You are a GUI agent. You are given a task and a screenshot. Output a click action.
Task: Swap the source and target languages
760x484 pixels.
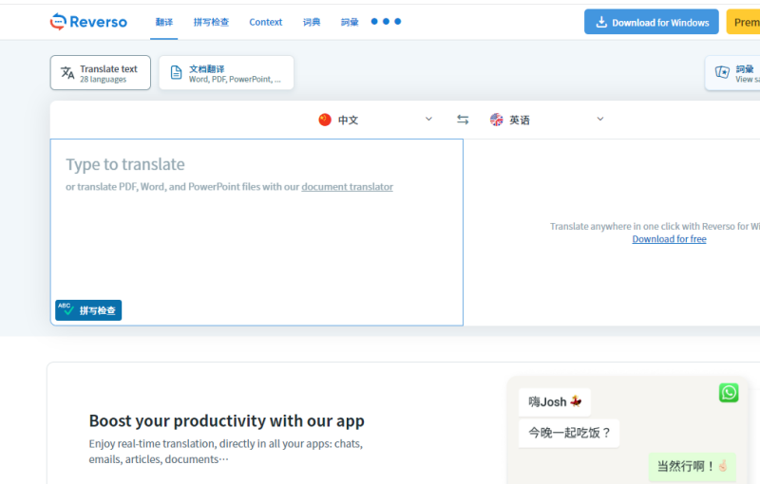[x=463, y=120]
